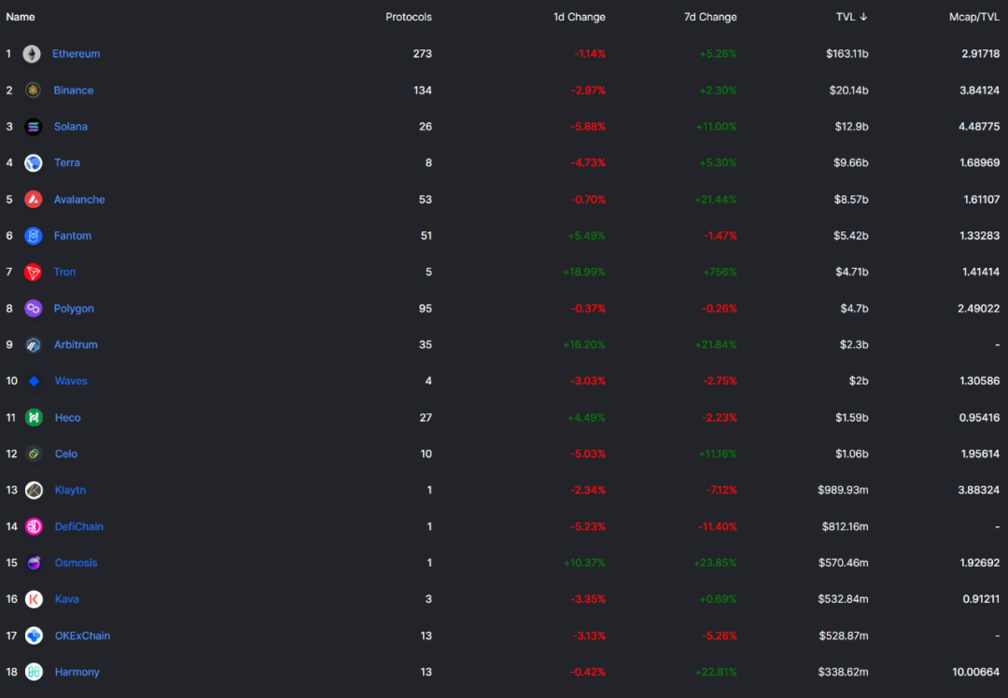
Task: Click Ethereum protocols count 273
Action: tap(423, 54)
